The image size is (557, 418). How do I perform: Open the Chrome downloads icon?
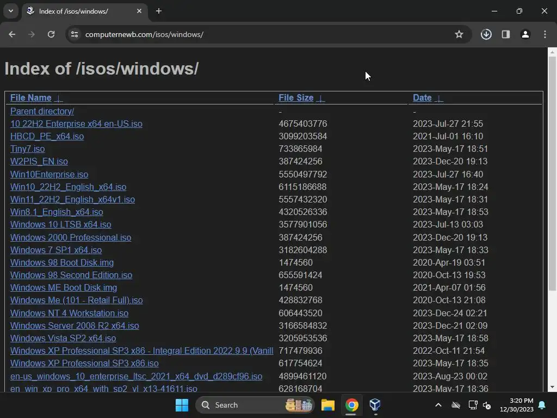(x=486, y=34)
